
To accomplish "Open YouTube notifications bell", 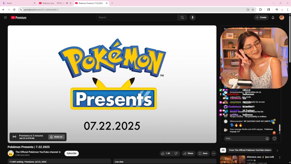I will tap(273, 17).
